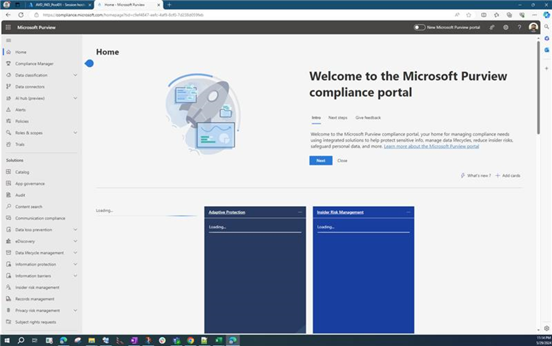The height and width of the screenshot is (346, 552).
Task: Click the blue Next button
Action: (x=321, y=160)
